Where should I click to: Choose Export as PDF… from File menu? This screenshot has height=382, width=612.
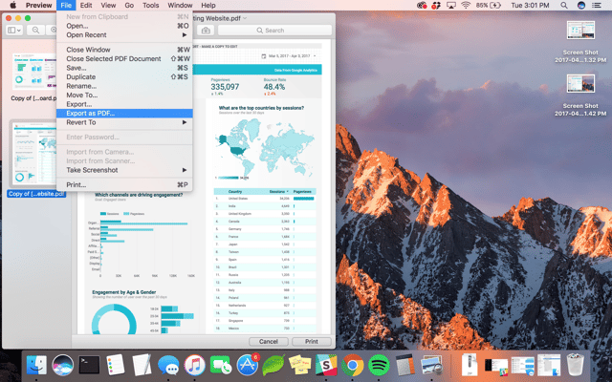(x=93, y=113)
